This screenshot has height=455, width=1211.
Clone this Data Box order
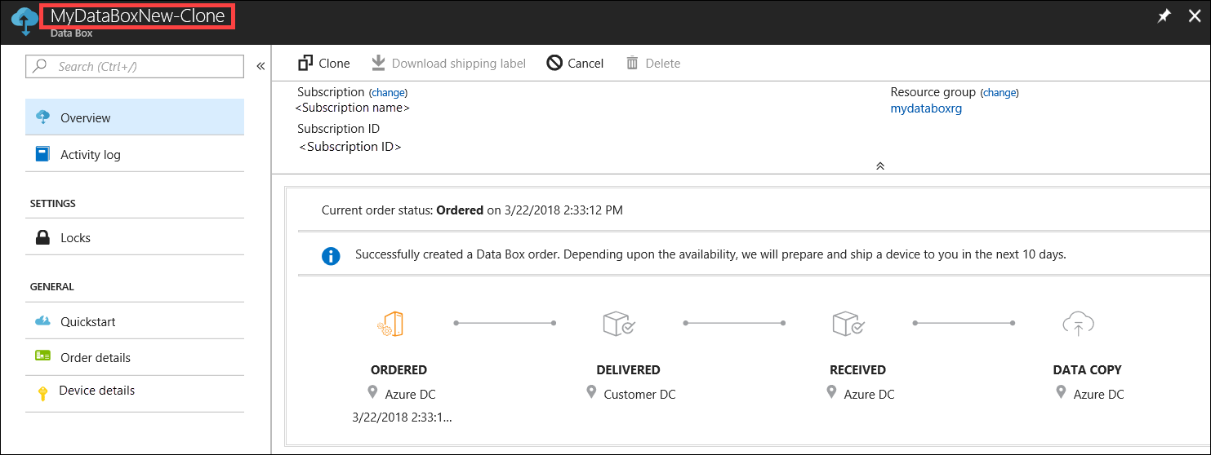324,63
